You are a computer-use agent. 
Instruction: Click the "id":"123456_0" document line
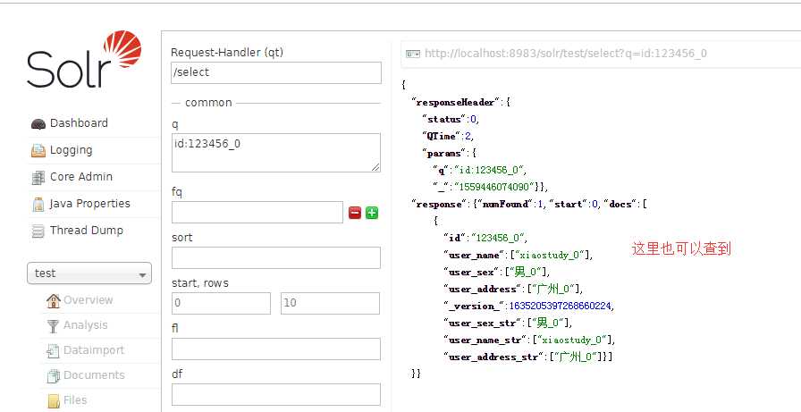(485, 238)
